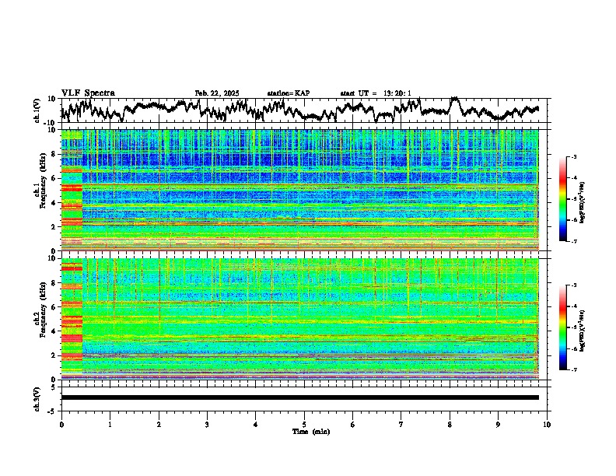The image size is (616, 476).
Task: Click the ch.2 color scale bar
Action: tap(563, 327)
